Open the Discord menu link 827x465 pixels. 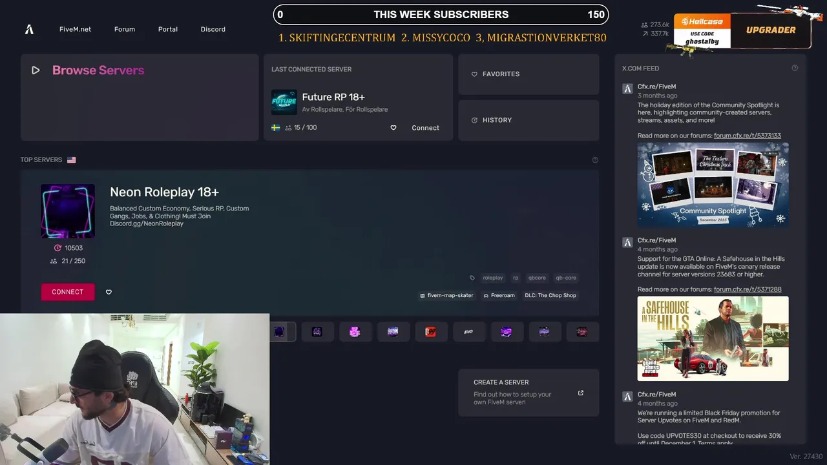click(213, 29)
